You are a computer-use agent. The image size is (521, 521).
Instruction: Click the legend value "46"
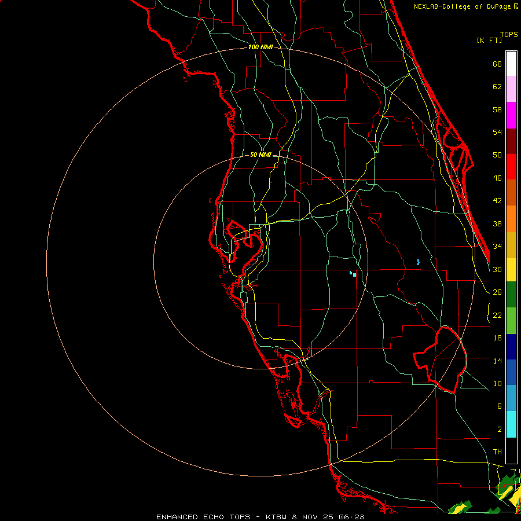pos(497,178)
